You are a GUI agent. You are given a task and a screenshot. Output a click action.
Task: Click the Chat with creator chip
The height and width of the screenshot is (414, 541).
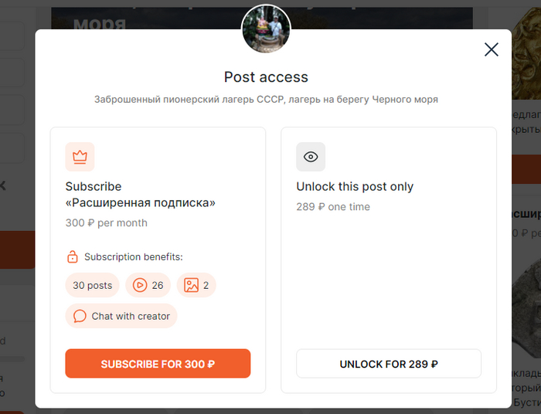[x=121, y=316]
